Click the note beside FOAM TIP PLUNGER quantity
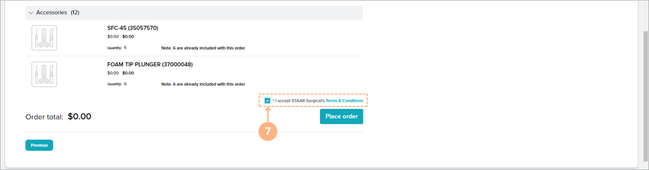This screenshot has height=170, width=649. point(203,85)
